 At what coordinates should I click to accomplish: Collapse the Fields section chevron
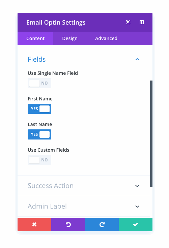coord(137,59)
